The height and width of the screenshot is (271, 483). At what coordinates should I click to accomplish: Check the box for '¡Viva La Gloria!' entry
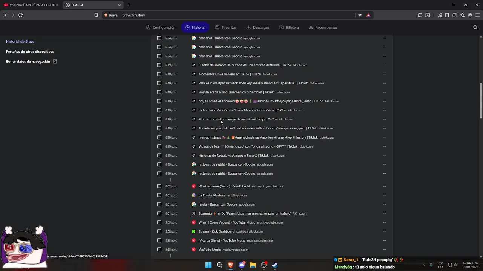coord(159,241)
